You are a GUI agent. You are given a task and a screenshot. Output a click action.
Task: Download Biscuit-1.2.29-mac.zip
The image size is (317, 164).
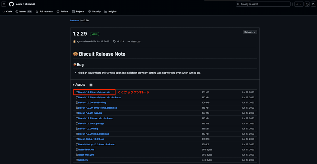pos(90,113)
